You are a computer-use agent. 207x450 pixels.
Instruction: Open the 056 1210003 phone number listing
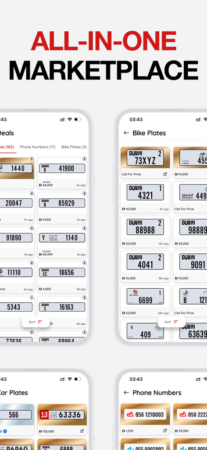[145, 420]
